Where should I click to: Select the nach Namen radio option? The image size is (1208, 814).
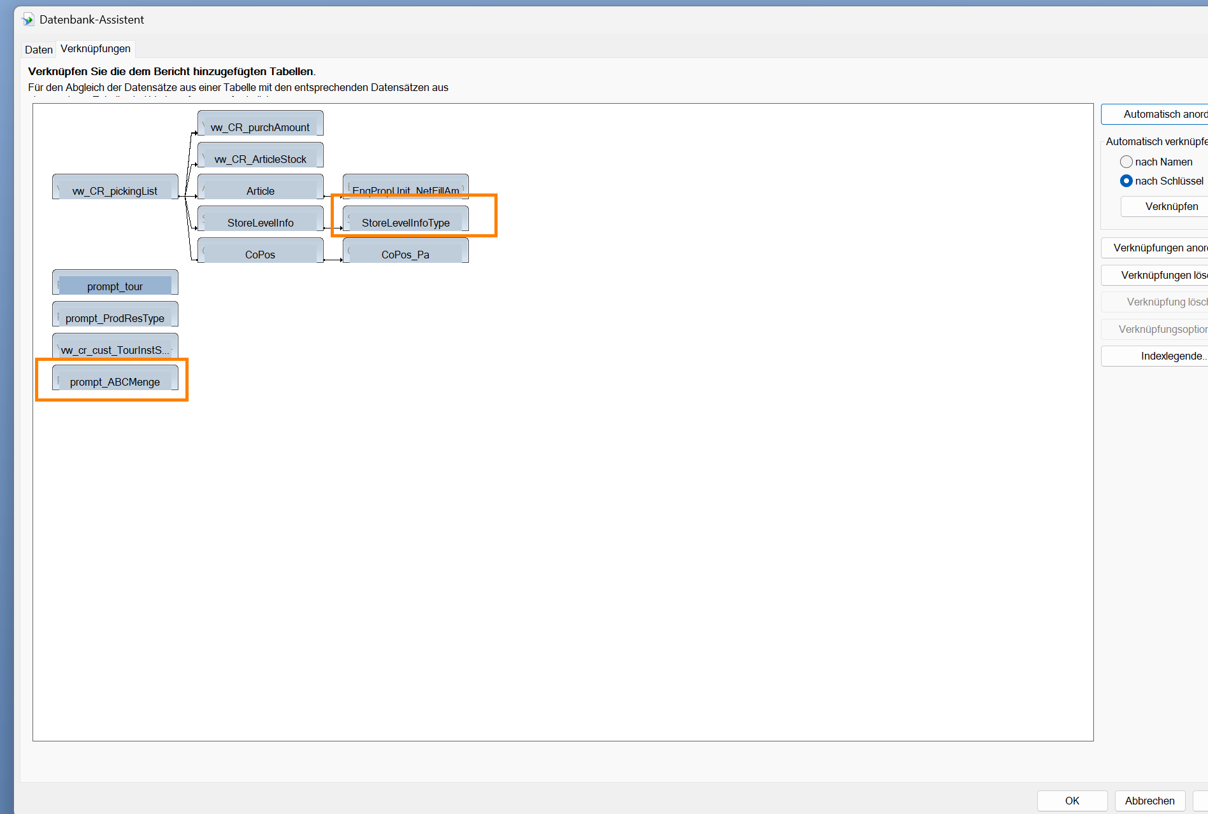1126,162
